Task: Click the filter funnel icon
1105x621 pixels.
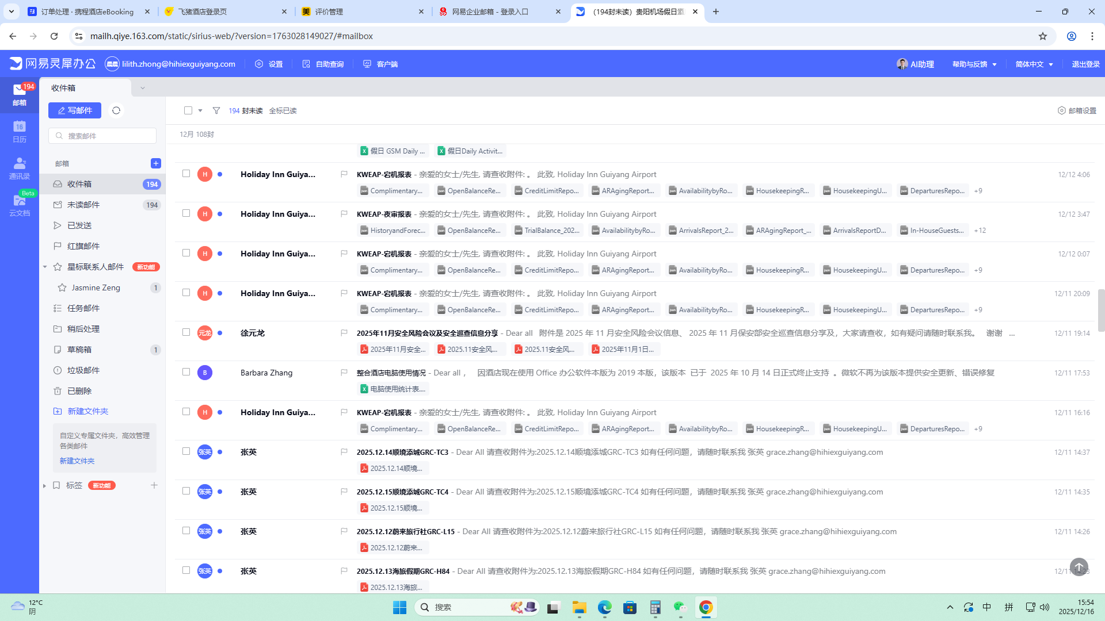Action: click(216, 110)
